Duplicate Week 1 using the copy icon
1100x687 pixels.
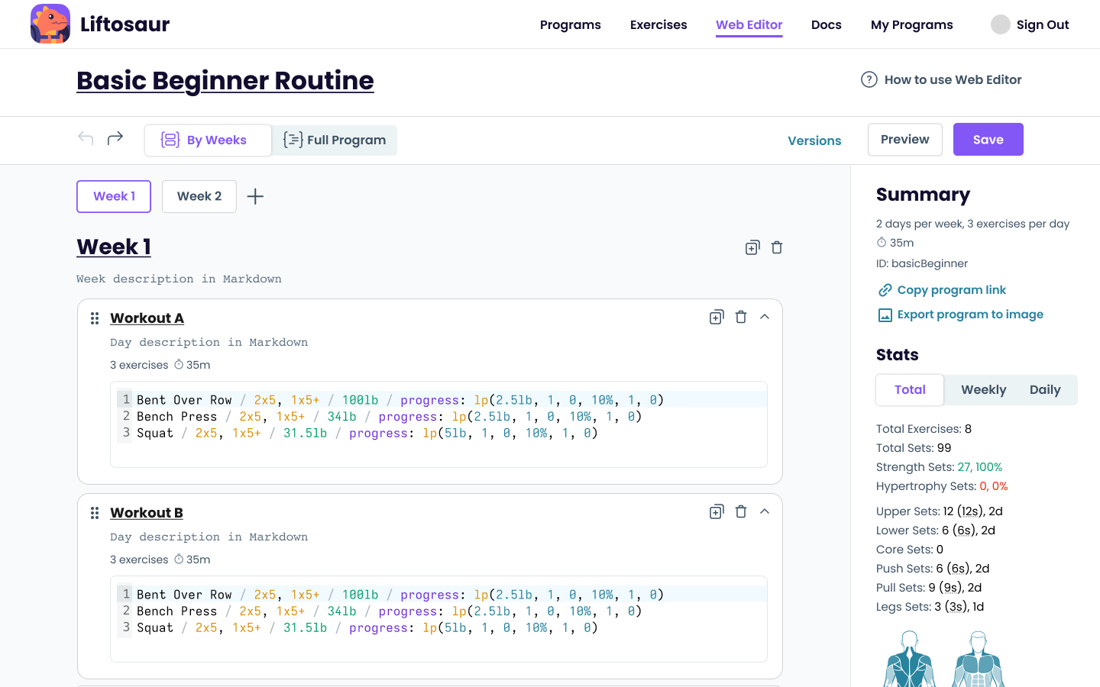click(x=752, y=247)
